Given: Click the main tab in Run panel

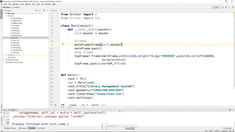Looking at the screenshot, I should coord(13,110).
